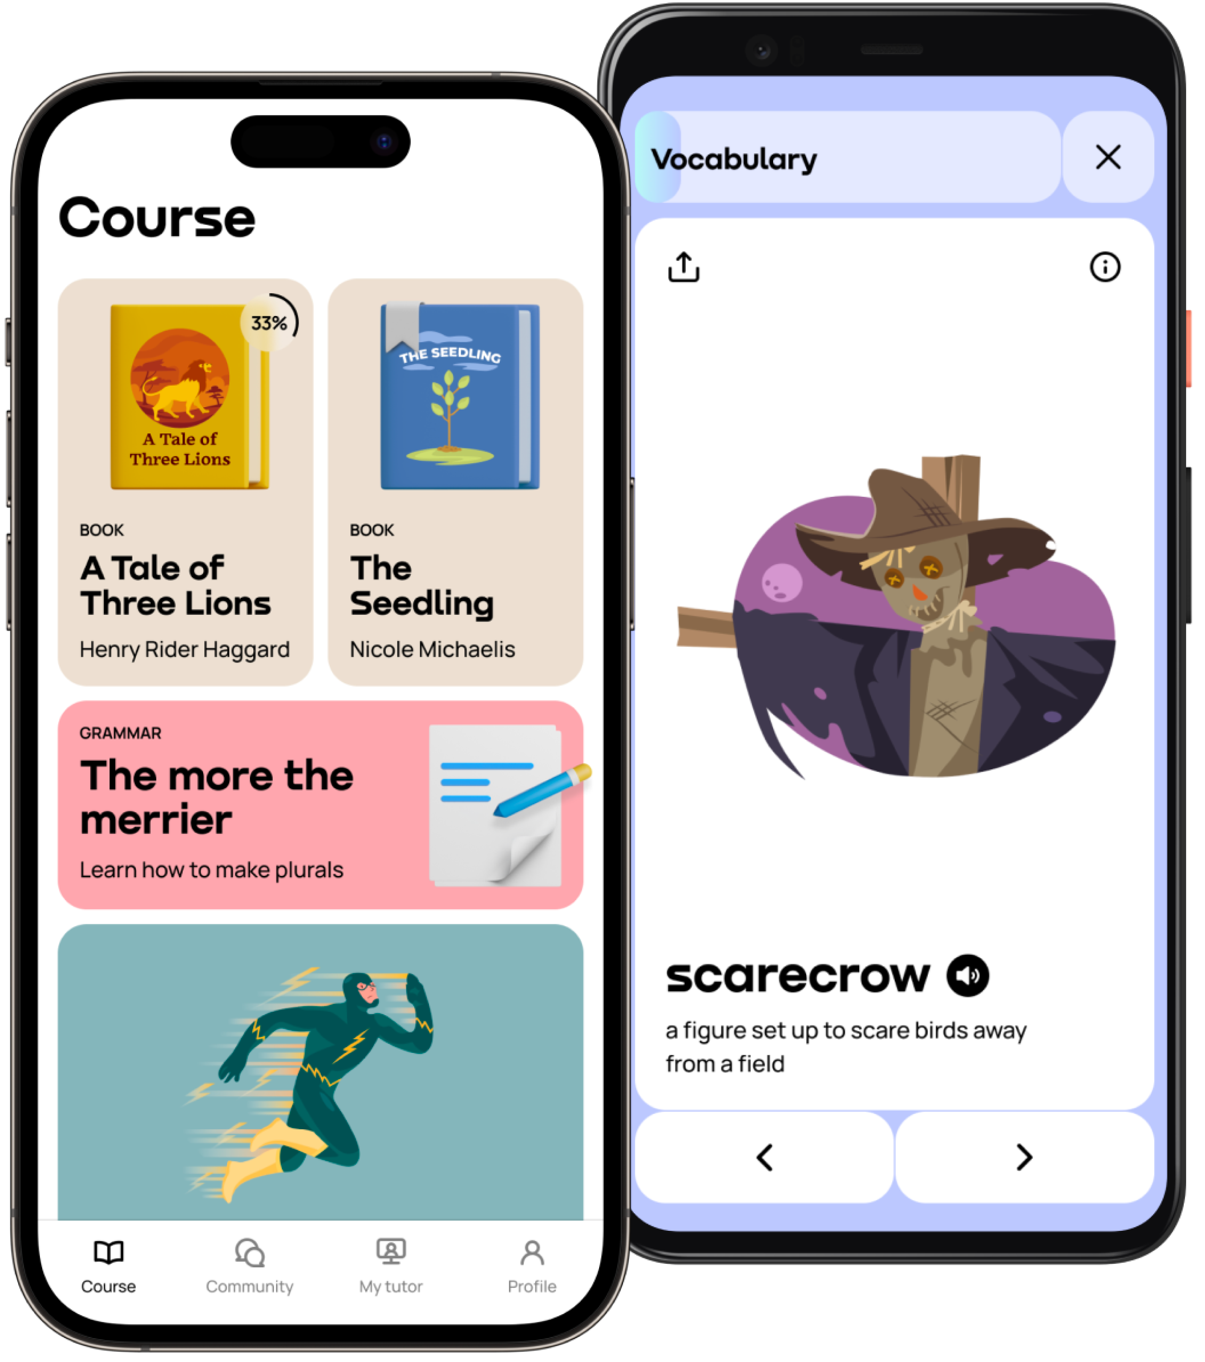The width and height of the screenshot is (1205, 1362).
Task: Navigate to previous vocabulary card
Action: tap(767, 1156)
